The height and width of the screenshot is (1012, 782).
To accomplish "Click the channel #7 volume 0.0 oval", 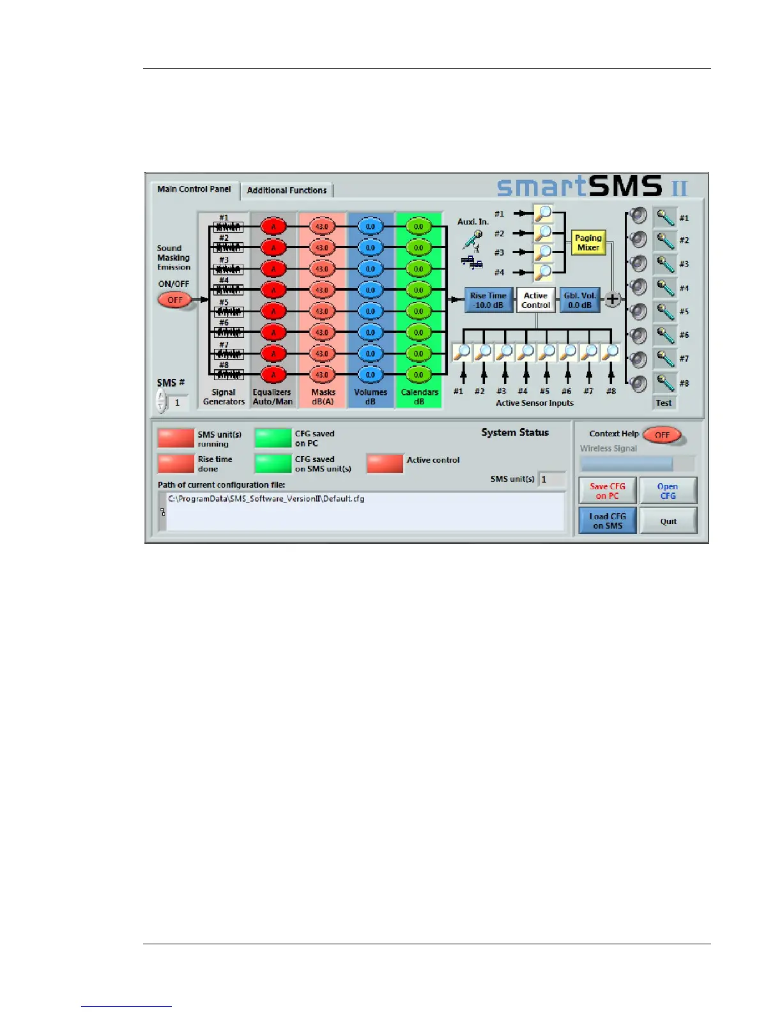I will coord(371,353).
